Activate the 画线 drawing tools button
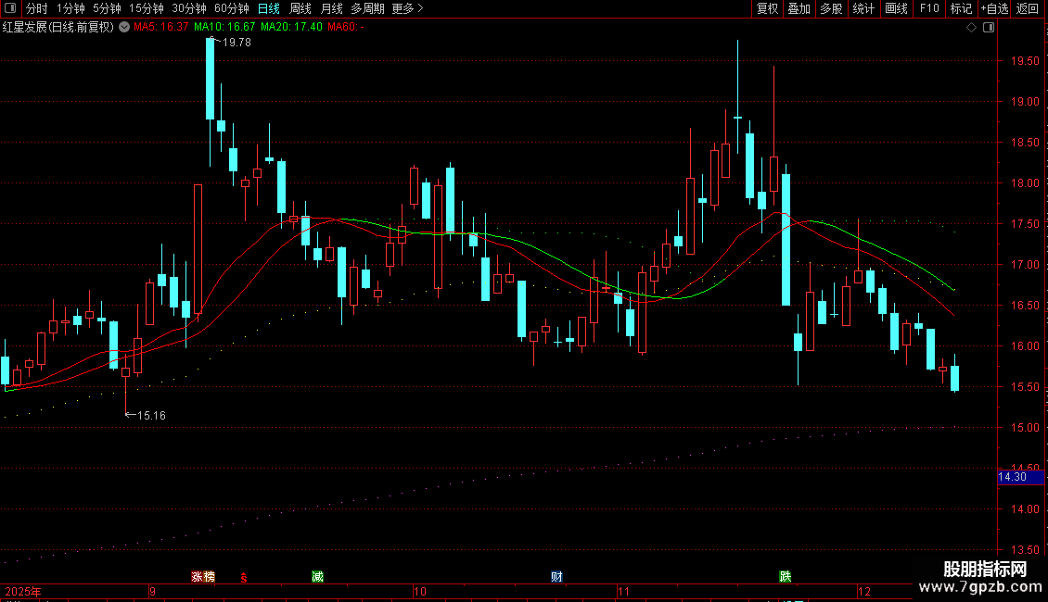This screenshot has width=1048, height=602. point(896,8)
